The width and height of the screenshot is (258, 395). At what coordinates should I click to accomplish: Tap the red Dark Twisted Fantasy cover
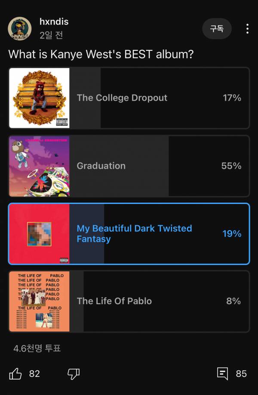click(x=39, y=234)
